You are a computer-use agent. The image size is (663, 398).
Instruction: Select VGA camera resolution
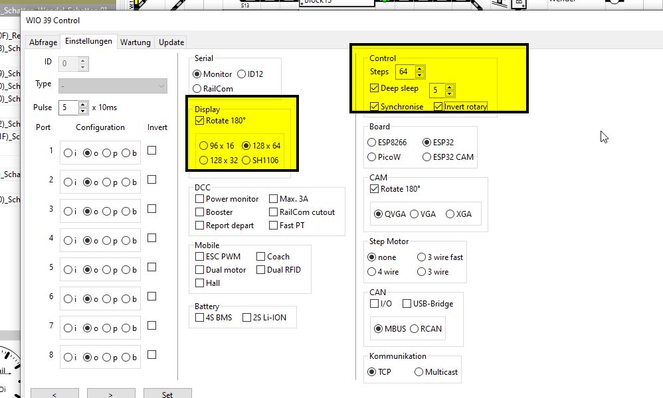pos(415,214)
